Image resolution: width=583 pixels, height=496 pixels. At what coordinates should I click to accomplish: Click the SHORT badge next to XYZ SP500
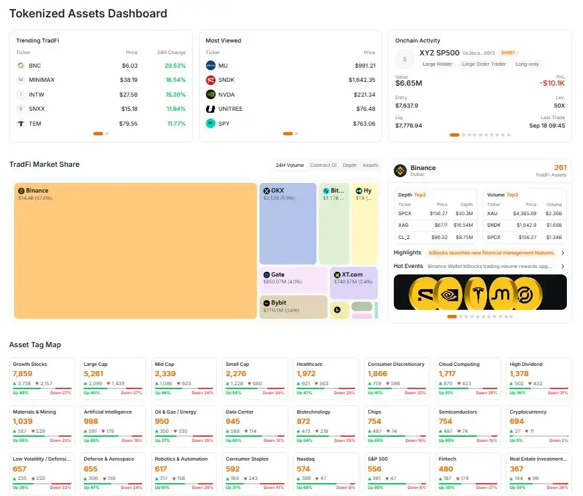pyautogui.click(x=508, y=53)
